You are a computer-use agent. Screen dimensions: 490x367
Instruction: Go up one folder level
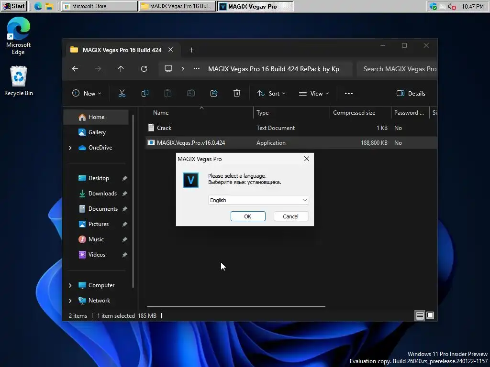pos(121,69)
